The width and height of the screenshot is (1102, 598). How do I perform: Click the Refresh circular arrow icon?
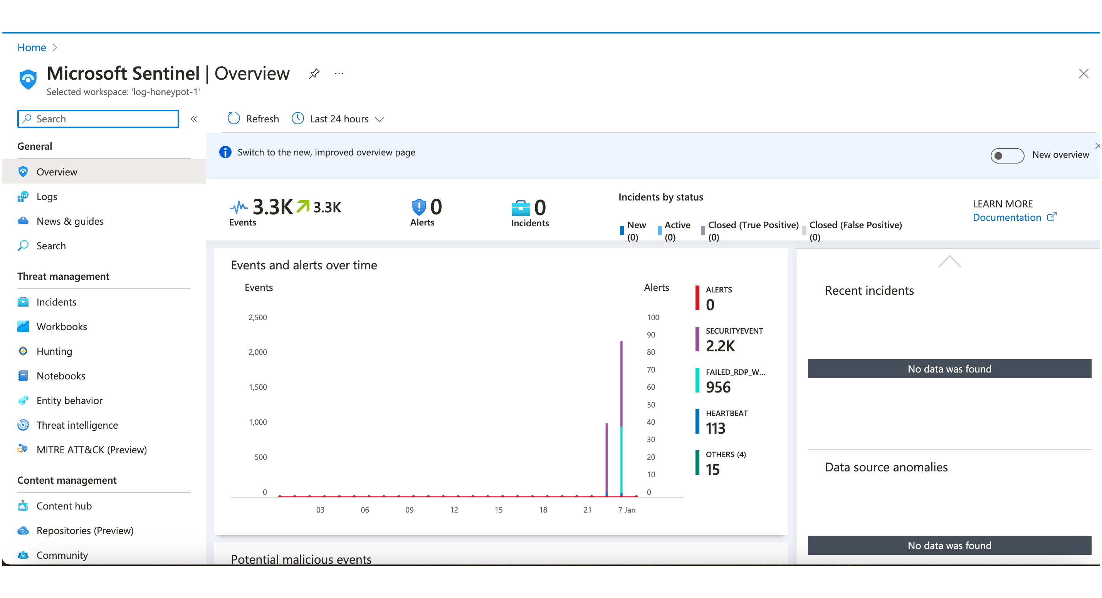[234, 118]
